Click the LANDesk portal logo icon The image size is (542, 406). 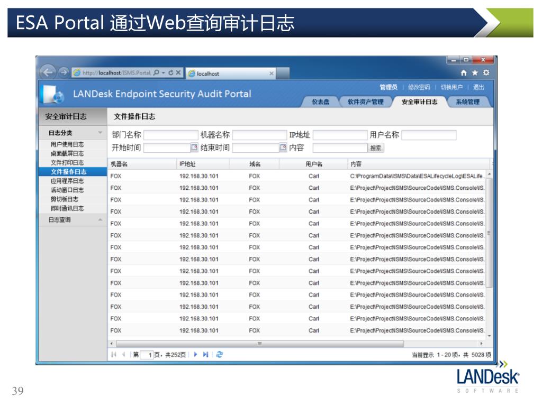(52, 94)
